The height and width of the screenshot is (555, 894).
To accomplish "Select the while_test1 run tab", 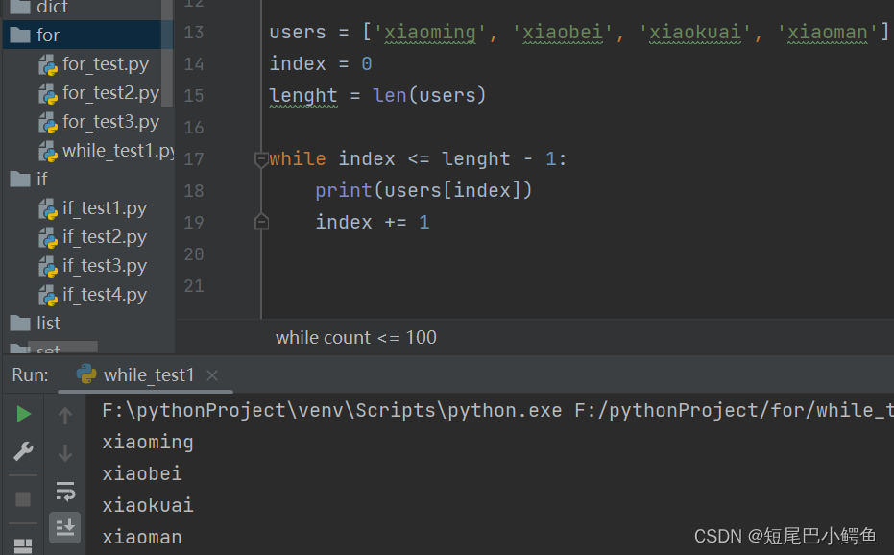I will pos(145,375).
